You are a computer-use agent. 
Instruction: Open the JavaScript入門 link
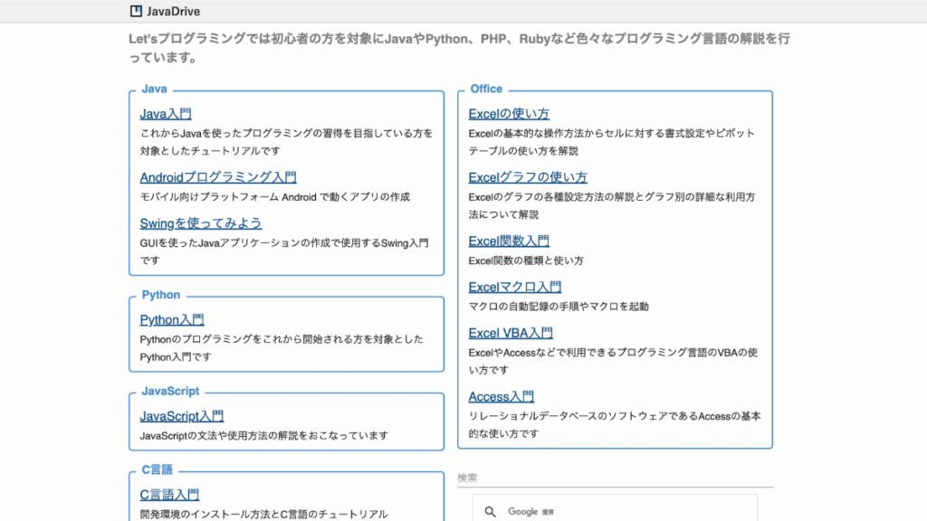182,416
